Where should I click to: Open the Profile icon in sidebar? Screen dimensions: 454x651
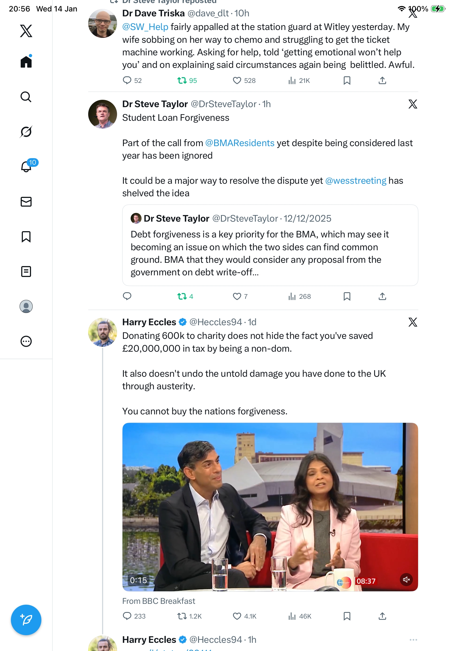tap(26, 306)
